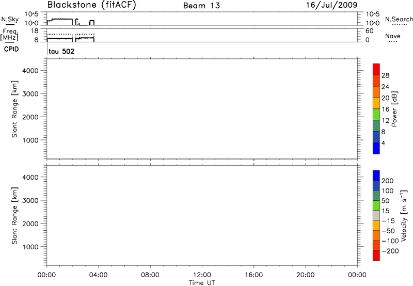Click the N.Sky legend label
Screen dimensions: 413x286
click(x=10, y=19)
